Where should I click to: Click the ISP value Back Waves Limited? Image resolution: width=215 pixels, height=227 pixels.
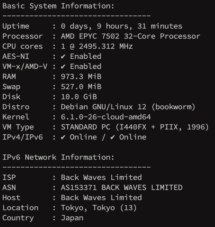tap(101, 177)
